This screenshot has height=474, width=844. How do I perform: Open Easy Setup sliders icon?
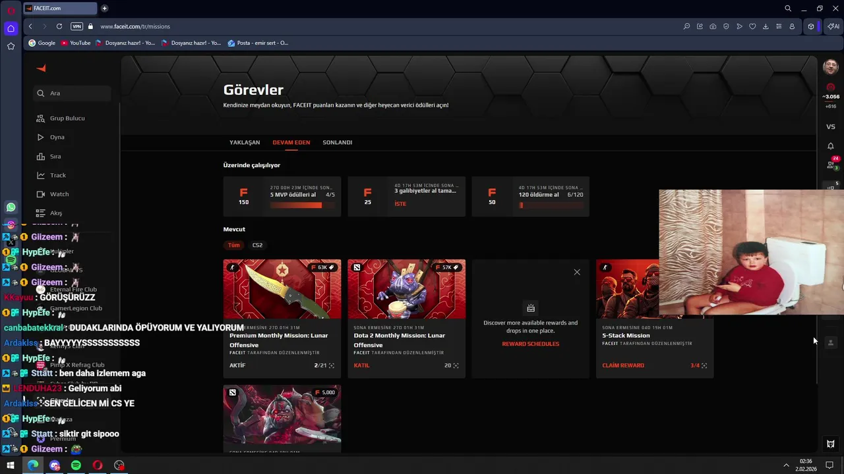[779, 26]
